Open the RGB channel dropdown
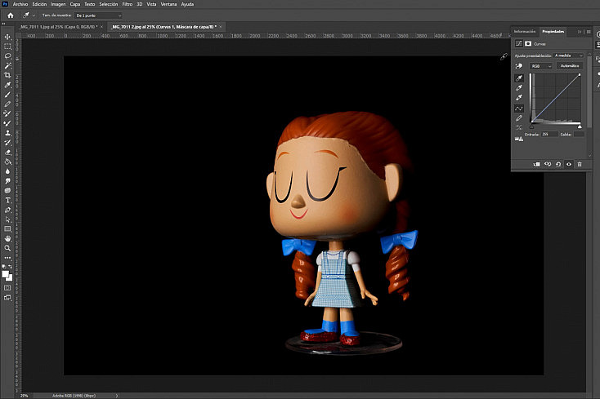The image size is (600, 399). (541, 66)
